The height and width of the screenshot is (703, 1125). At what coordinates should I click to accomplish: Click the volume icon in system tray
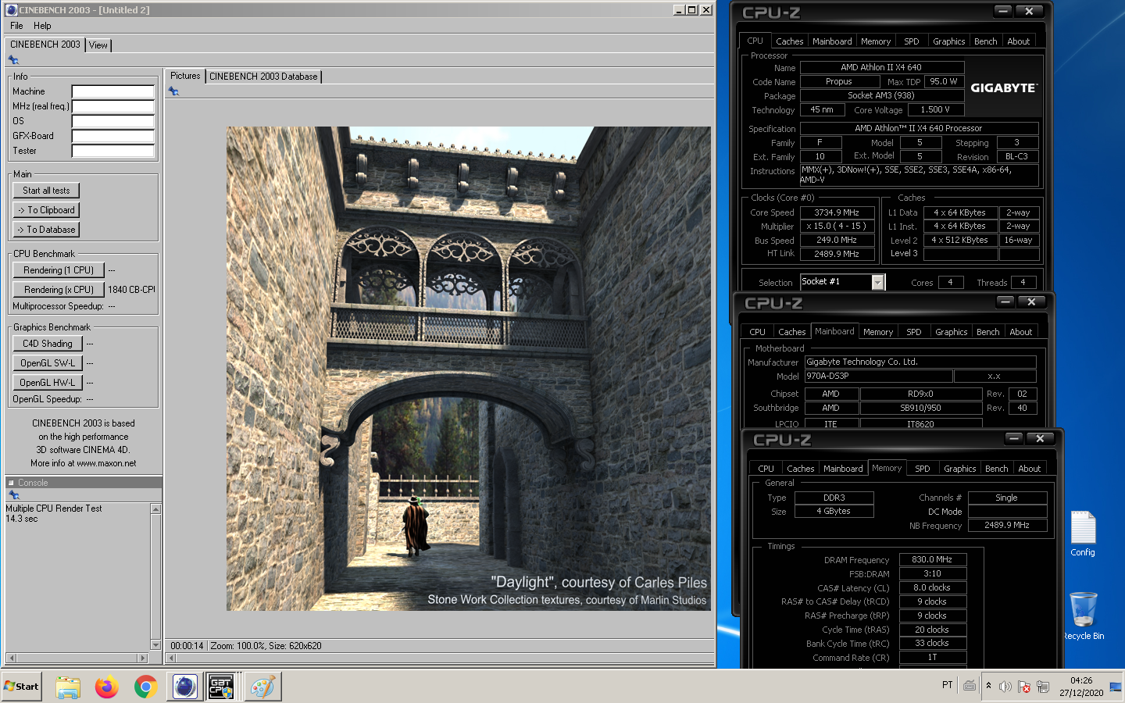pos(1005,687)
